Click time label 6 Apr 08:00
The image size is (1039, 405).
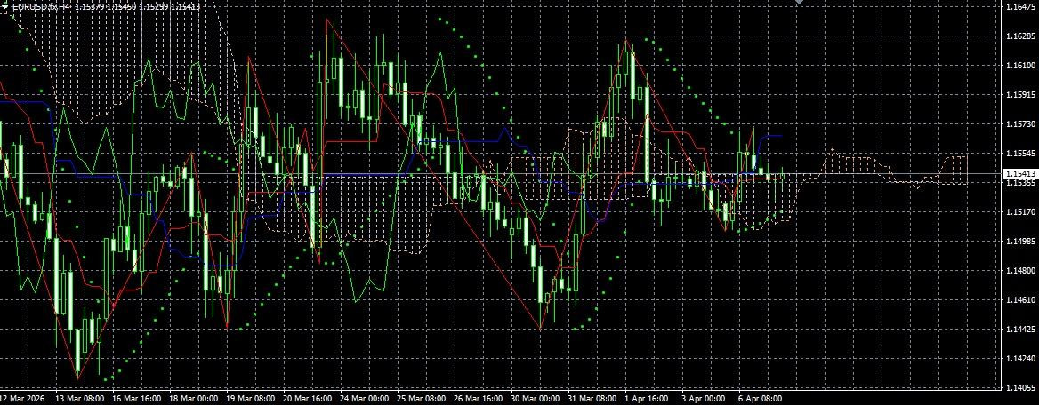tap(761, 399)
